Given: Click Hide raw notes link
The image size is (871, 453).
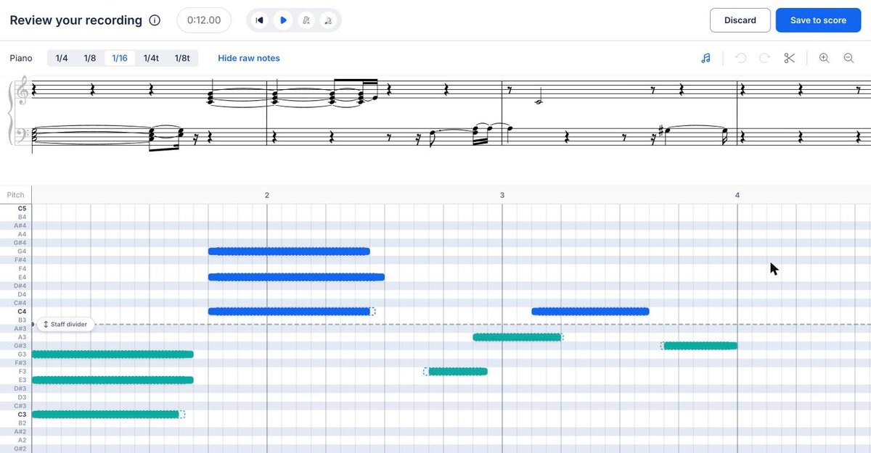Looking at the screenshot, I should point(249,58).
